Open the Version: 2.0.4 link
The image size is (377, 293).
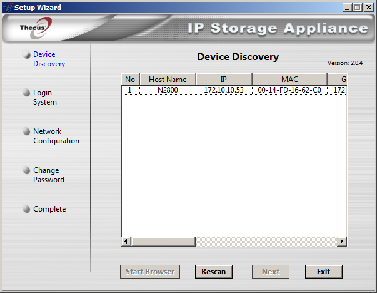tap(344, 63)
